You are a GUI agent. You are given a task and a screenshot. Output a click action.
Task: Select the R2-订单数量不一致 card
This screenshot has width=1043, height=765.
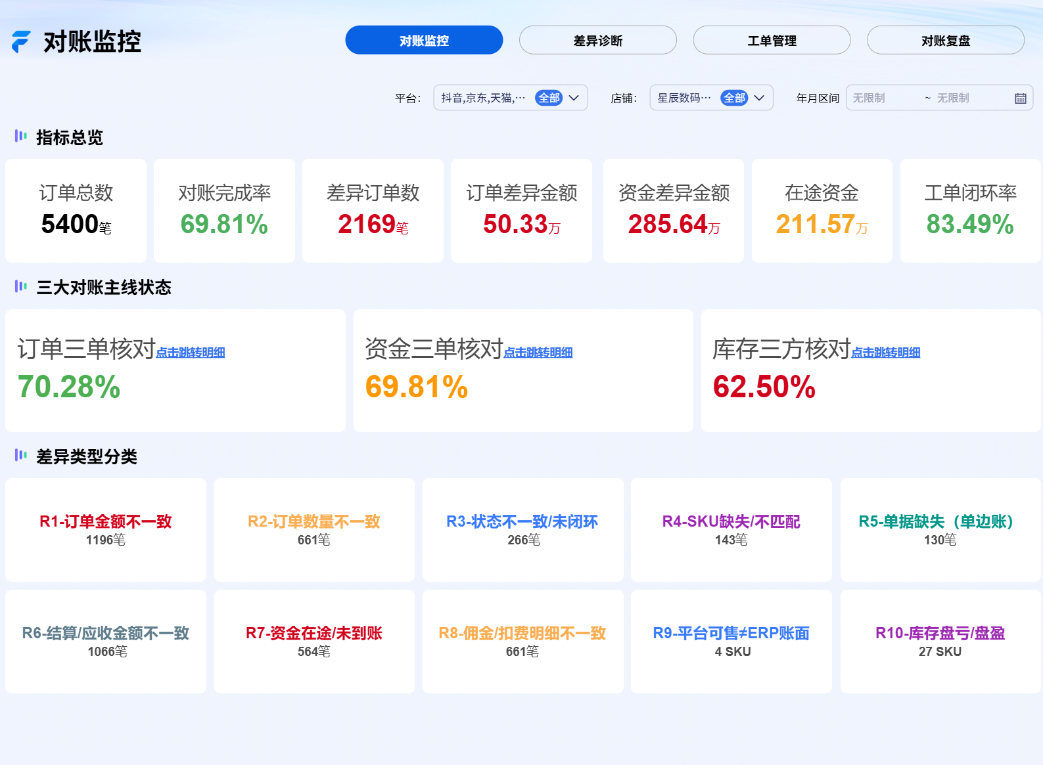tap(314, 530)
